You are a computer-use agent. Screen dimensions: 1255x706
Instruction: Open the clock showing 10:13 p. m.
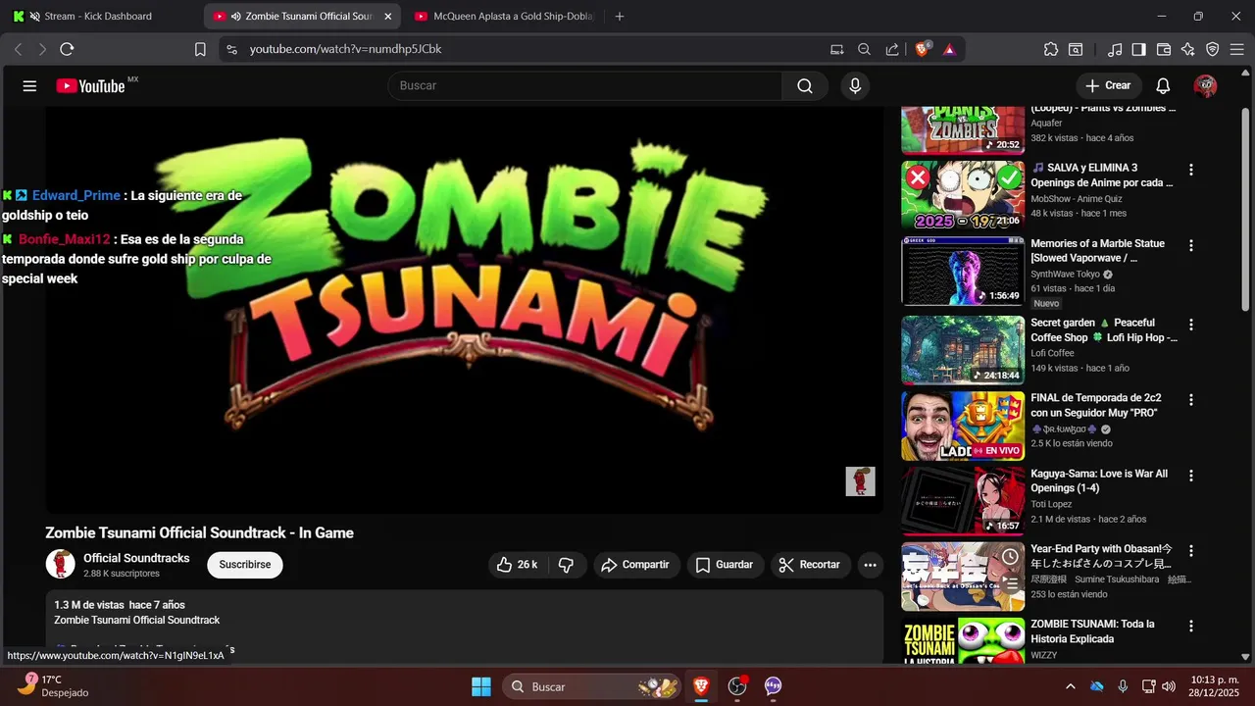[1214, 686]
